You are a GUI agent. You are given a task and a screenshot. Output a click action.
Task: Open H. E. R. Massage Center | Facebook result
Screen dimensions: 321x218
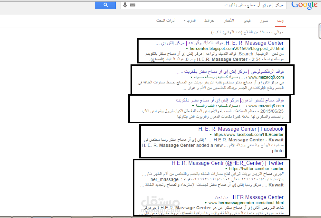241,129
